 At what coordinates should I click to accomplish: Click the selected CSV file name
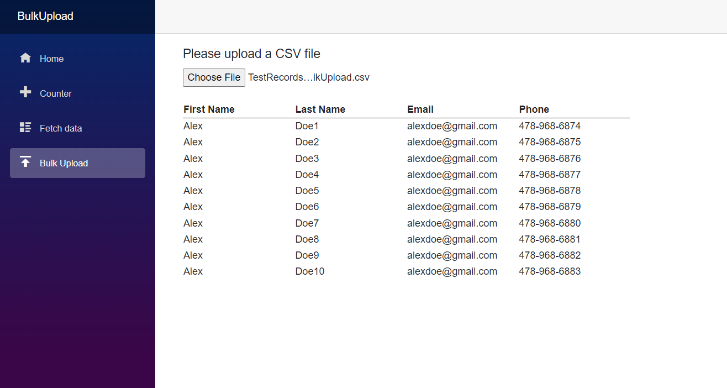(x=309, y=77)
